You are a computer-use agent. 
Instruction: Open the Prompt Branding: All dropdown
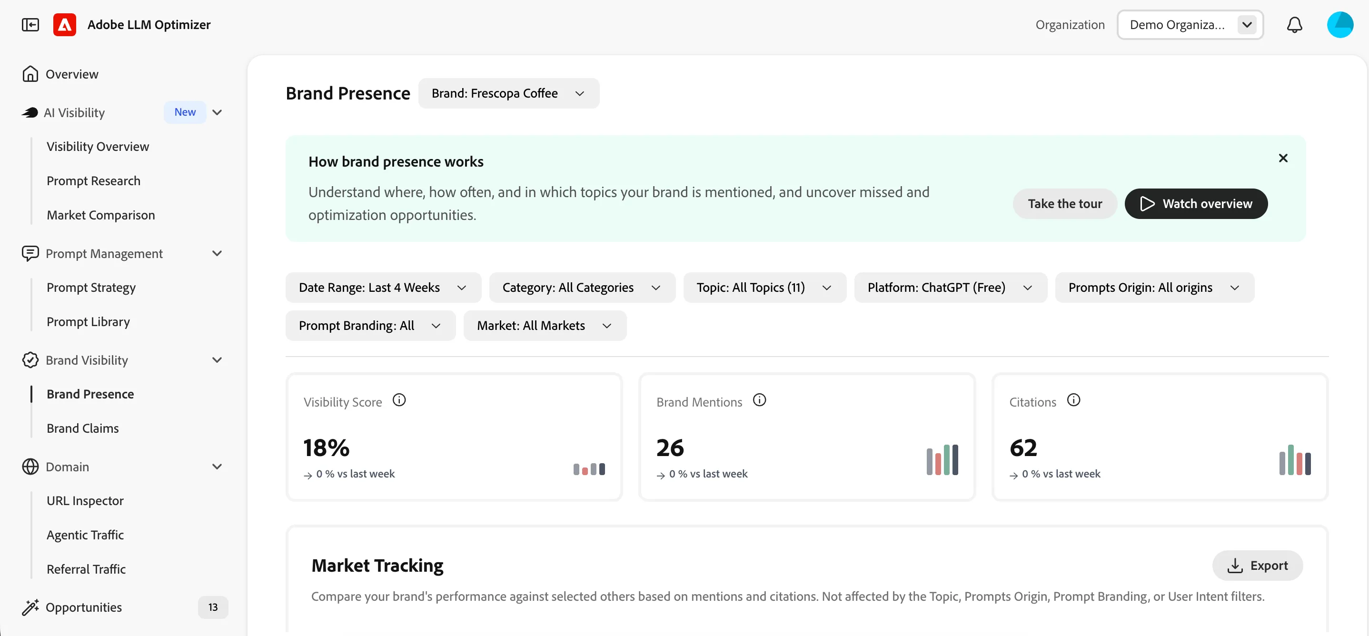[370, 325]
